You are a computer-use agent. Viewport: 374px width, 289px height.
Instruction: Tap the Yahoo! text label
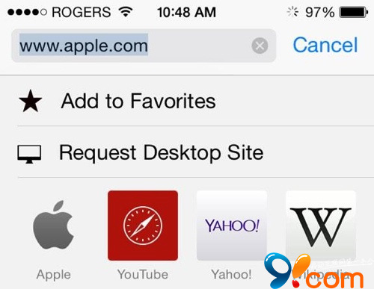pyautogui.click(x=231, y=275)
